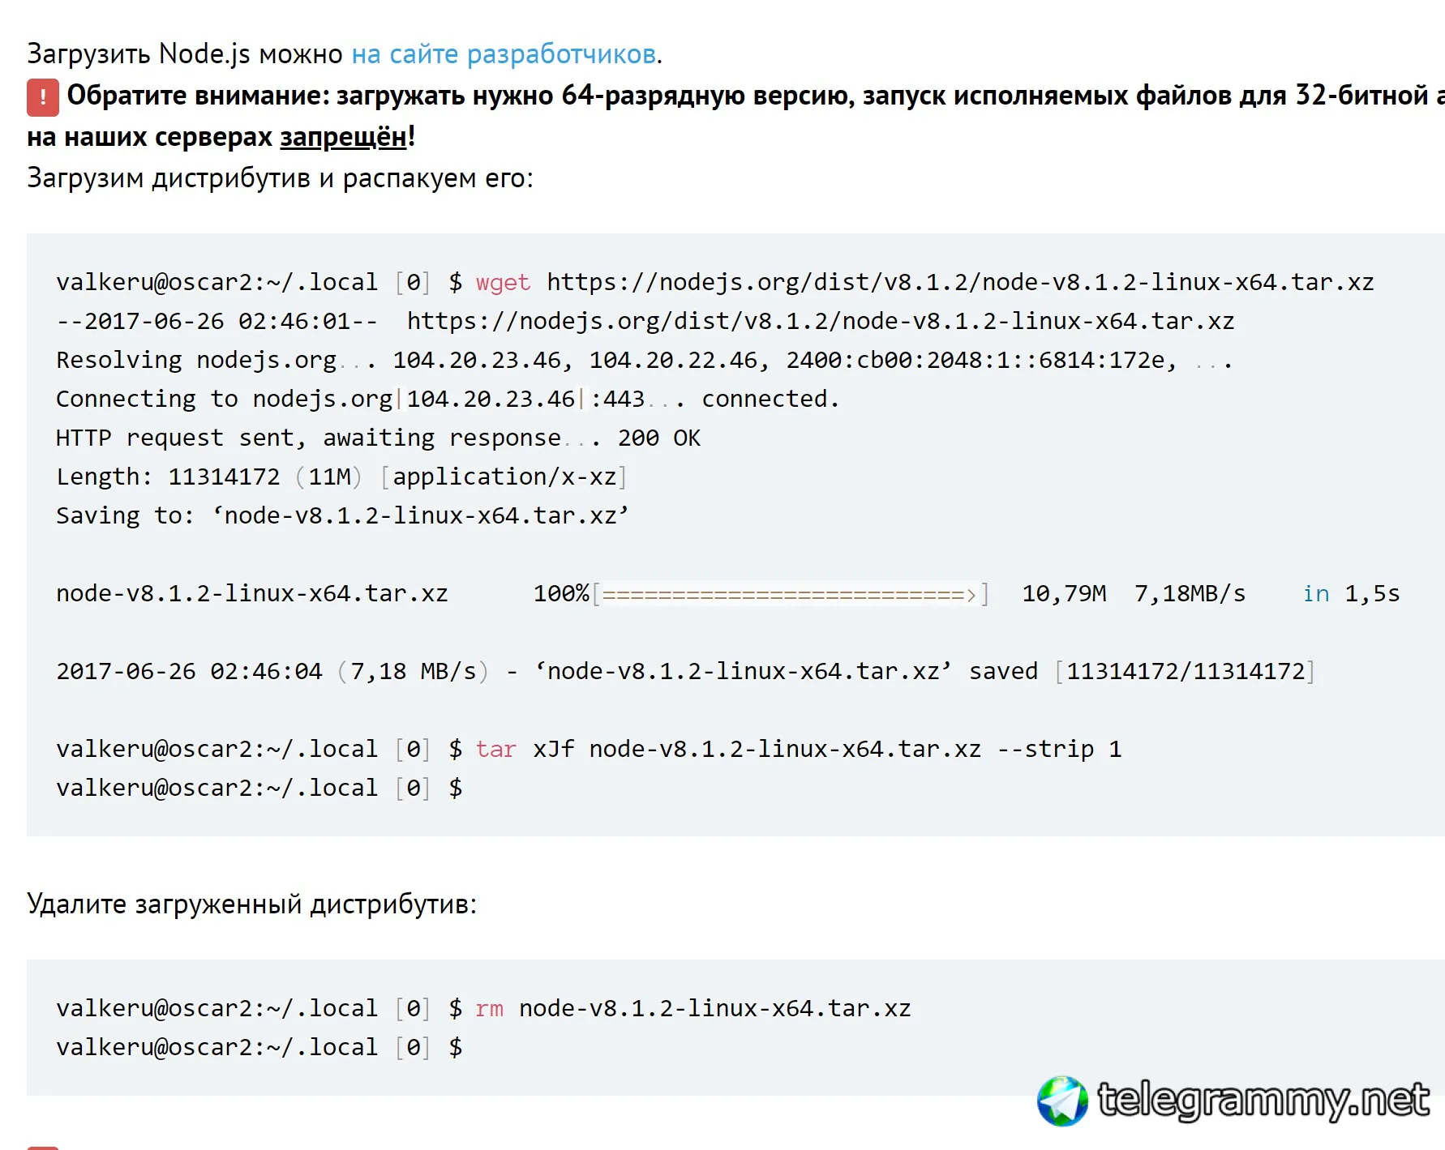Click the 'in 1,5s' download time

(x=1351, y=594)
